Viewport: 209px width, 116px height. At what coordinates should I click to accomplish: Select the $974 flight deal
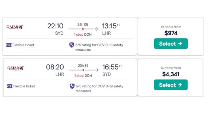coord(170,44)
